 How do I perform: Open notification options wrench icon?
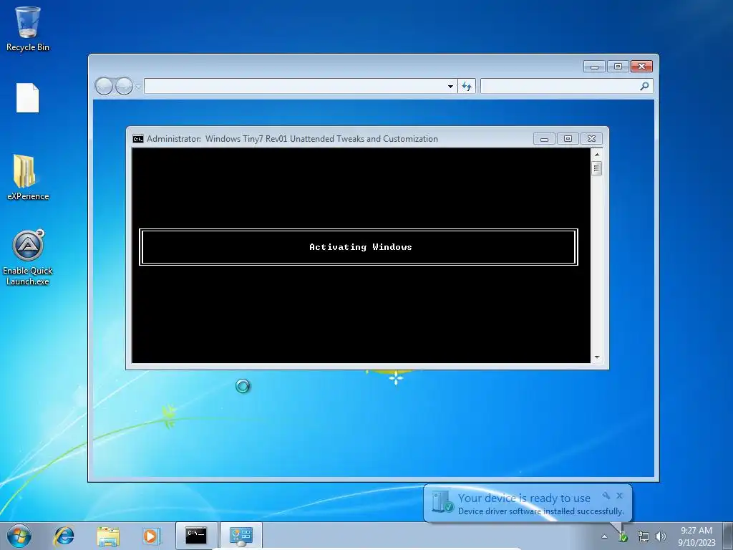point(606,496)
